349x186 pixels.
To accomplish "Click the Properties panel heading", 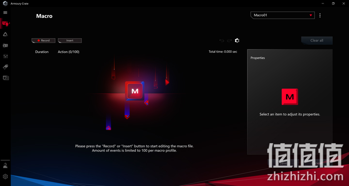I will coord(257,58).
